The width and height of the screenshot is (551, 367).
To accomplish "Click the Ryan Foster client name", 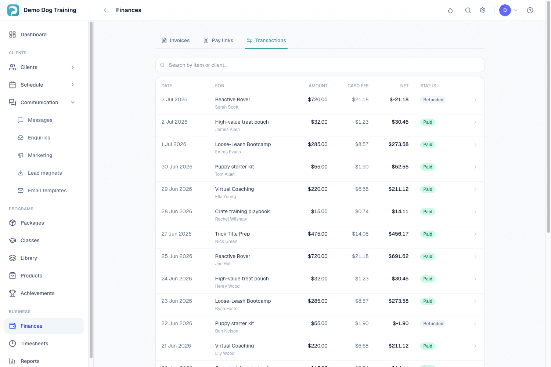I will pos(227,309).
